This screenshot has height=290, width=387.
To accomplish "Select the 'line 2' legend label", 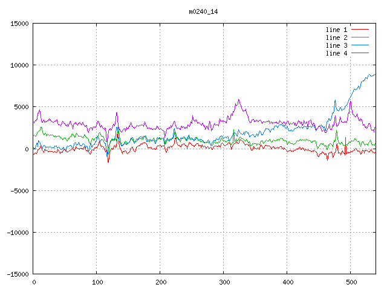I will coord(336,37).
